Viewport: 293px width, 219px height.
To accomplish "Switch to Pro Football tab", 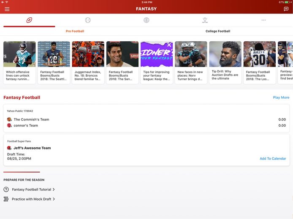I will pyautogui.click(x=75, y=31).
